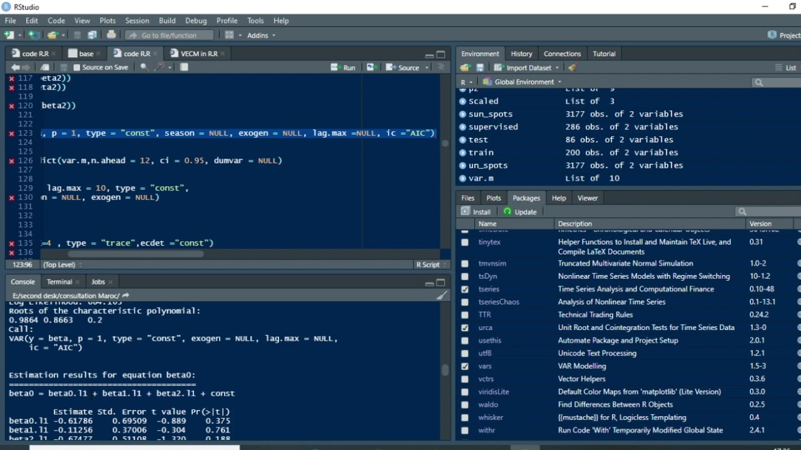Open the new file dropdown arrow
Viewport: 801px width, 450px height.
[x=19, y=35]
